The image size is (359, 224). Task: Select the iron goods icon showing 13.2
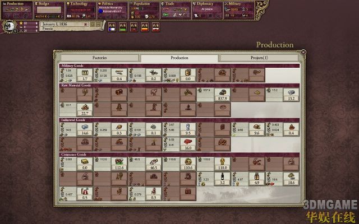point(291,92)
